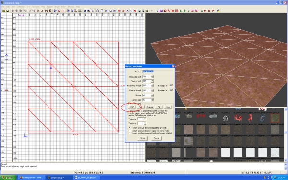This screenshot has width=288, height=180.
Task: Click the red dot clipper toolbar icon
Action: 135,11
